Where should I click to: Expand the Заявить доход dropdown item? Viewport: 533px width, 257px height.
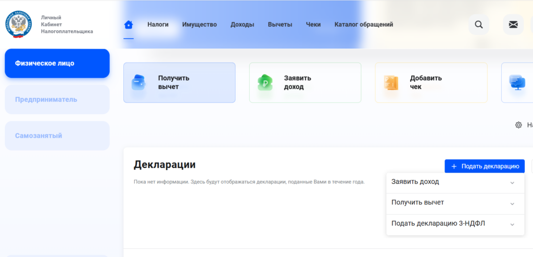click(x=512, y=182)
